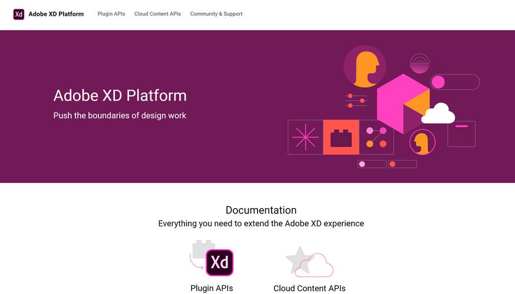Click the Documentation section heading
This screenshot has height=294, width=515.
(261, 210)
